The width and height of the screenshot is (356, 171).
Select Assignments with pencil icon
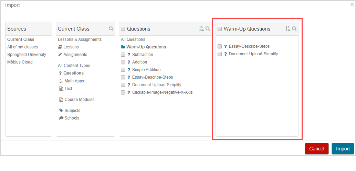(x=75, y=55)
